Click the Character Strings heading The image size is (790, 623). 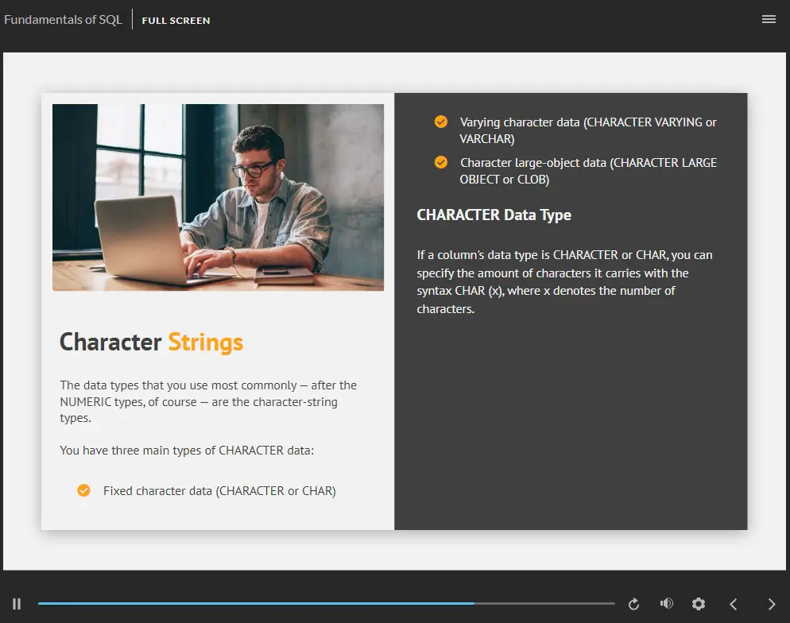(x=151, y=342)
